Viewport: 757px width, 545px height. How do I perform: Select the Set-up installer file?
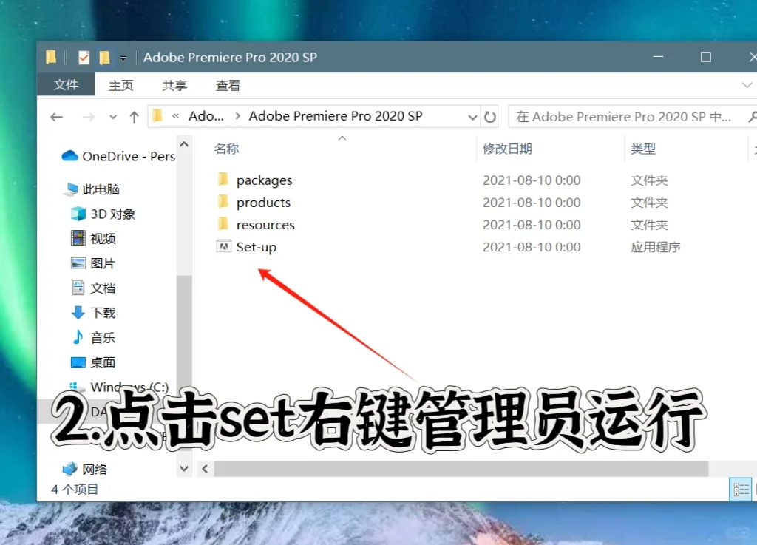point(255,246)
